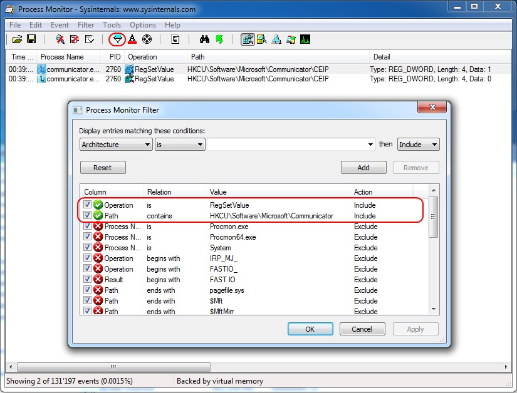The image size is (517, 393).
Task: Click the green check icon beside Path contains filter
Action: coord(98,216)
